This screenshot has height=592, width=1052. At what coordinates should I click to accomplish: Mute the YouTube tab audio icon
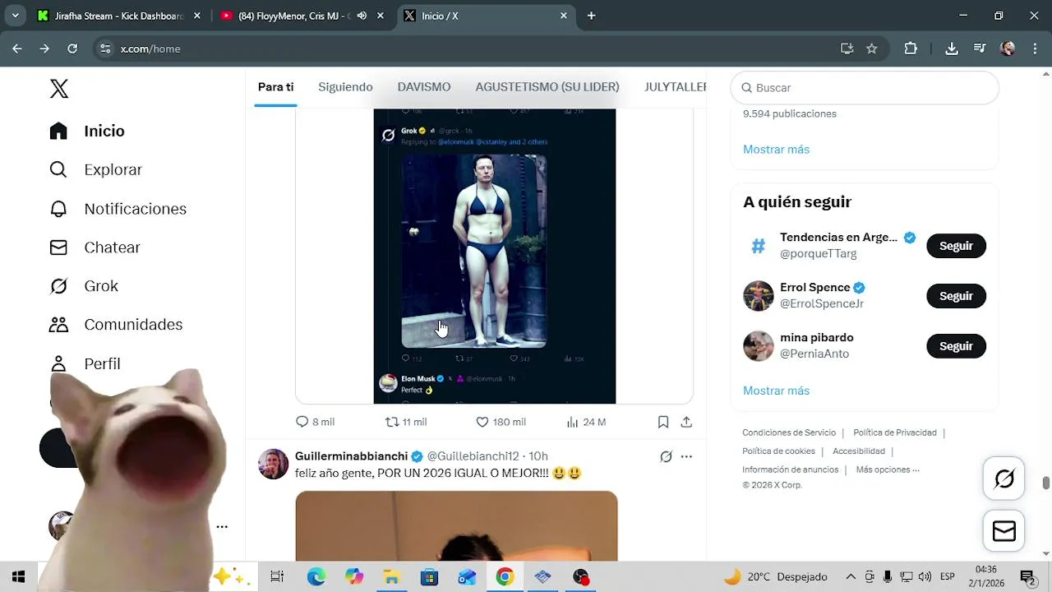point(362,16)
